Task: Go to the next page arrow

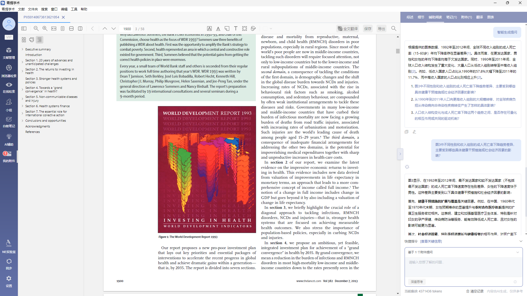Action: point(114,29)
